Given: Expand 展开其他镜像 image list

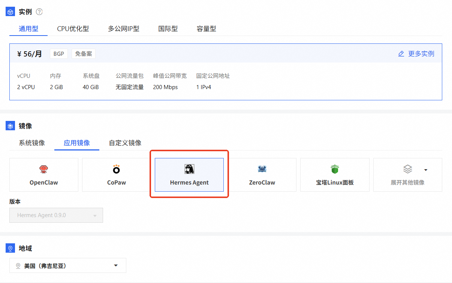Looking at the screenshot, I should (407, 175).
